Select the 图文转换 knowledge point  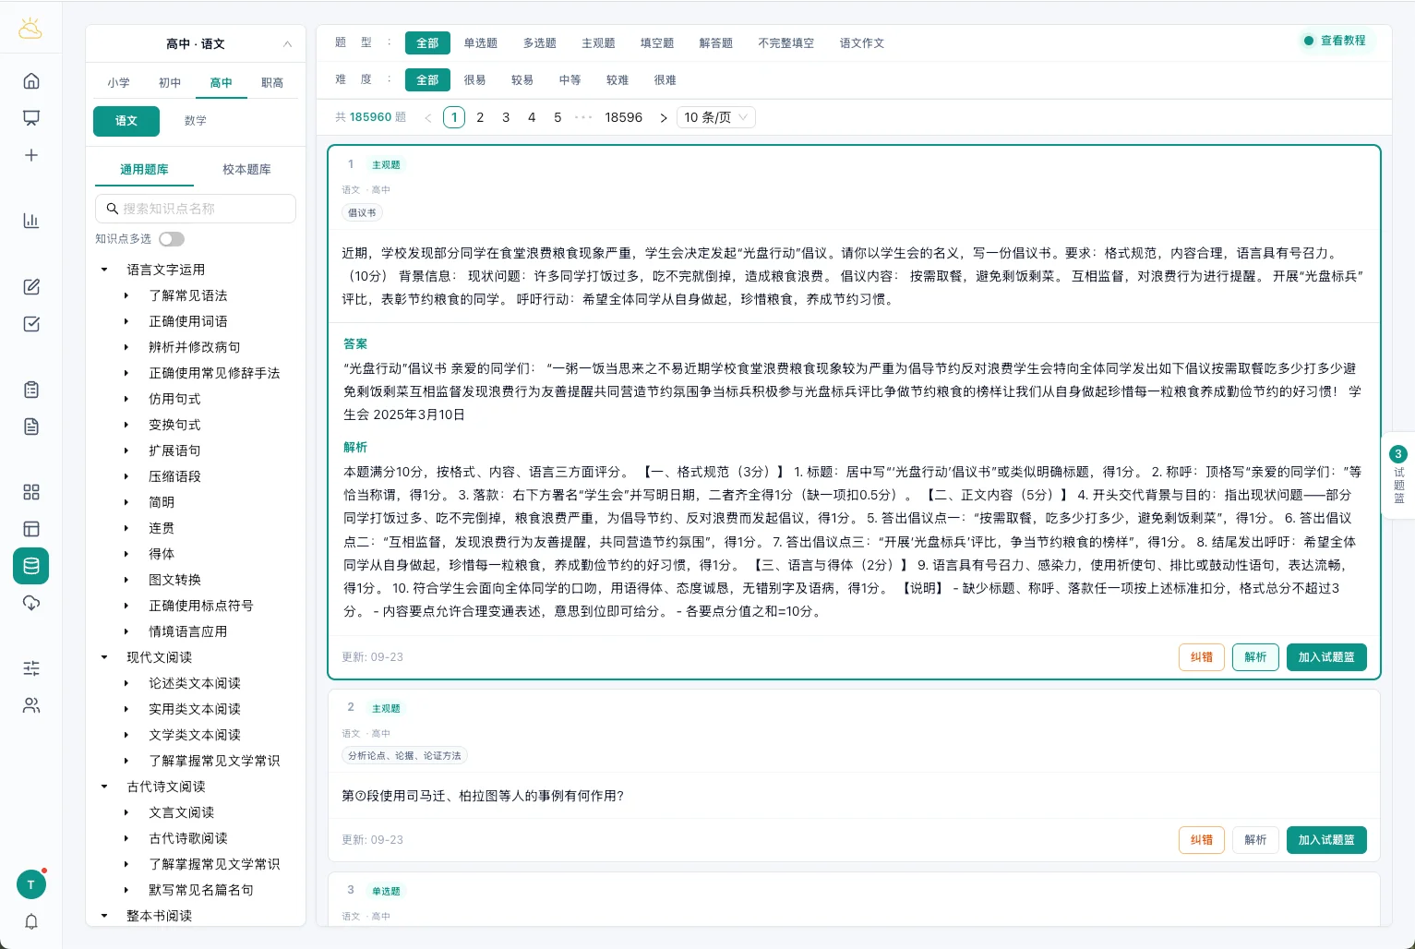174,580
